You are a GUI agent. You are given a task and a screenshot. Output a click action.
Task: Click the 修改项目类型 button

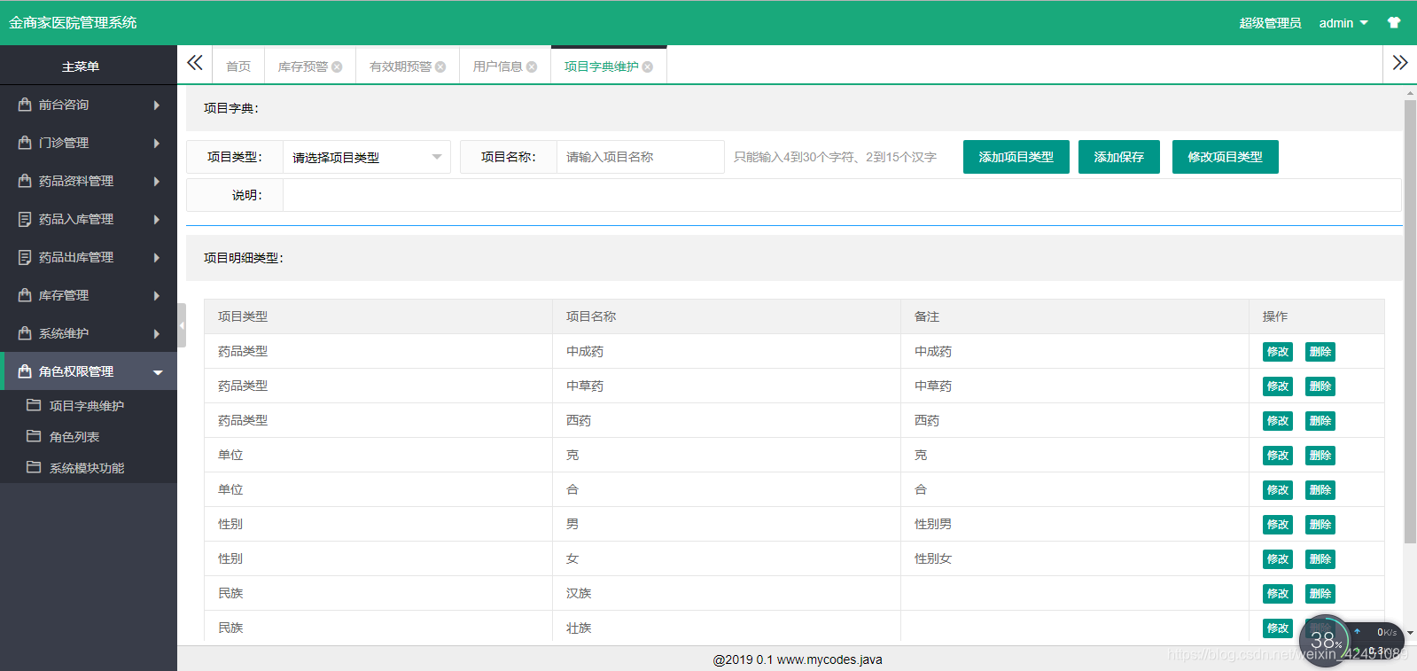point(1226,157)
